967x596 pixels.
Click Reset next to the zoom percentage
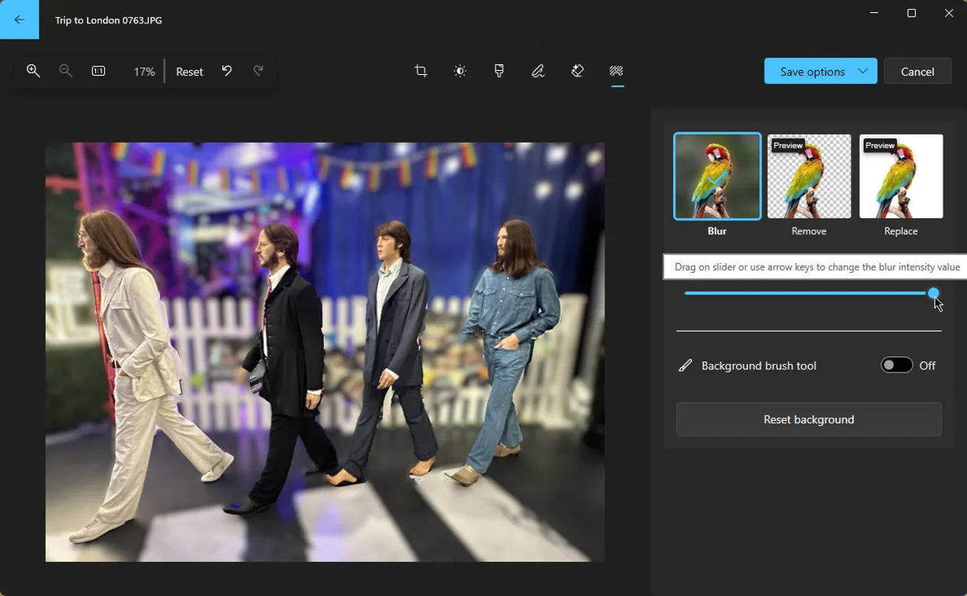(x=189, y=71)
